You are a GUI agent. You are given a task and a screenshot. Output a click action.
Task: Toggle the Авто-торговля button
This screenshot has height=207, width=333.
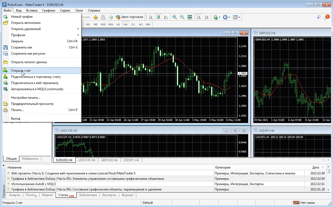(x=129, y=17)
